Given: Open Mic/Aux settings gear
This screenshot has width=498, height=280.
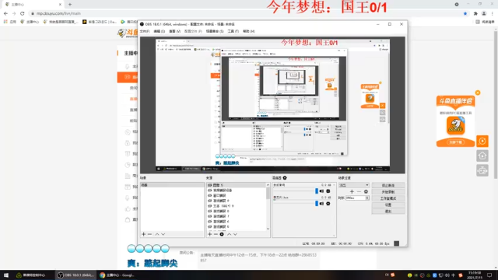Looking at the screenshot, I should click(x=328, y=204).
